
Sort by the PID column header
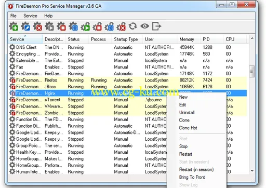point(212,39)
